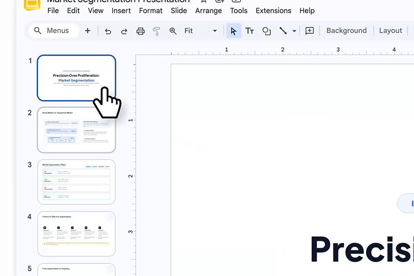Select slide 5 From Segmentation to Targeting thumbnail
The image size is (414, 276).
[76, 270]
